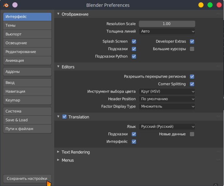Click the grip dots on Menus panel
Image resolution: width=224 pixels, height=186 pixels.
point(218,160)
